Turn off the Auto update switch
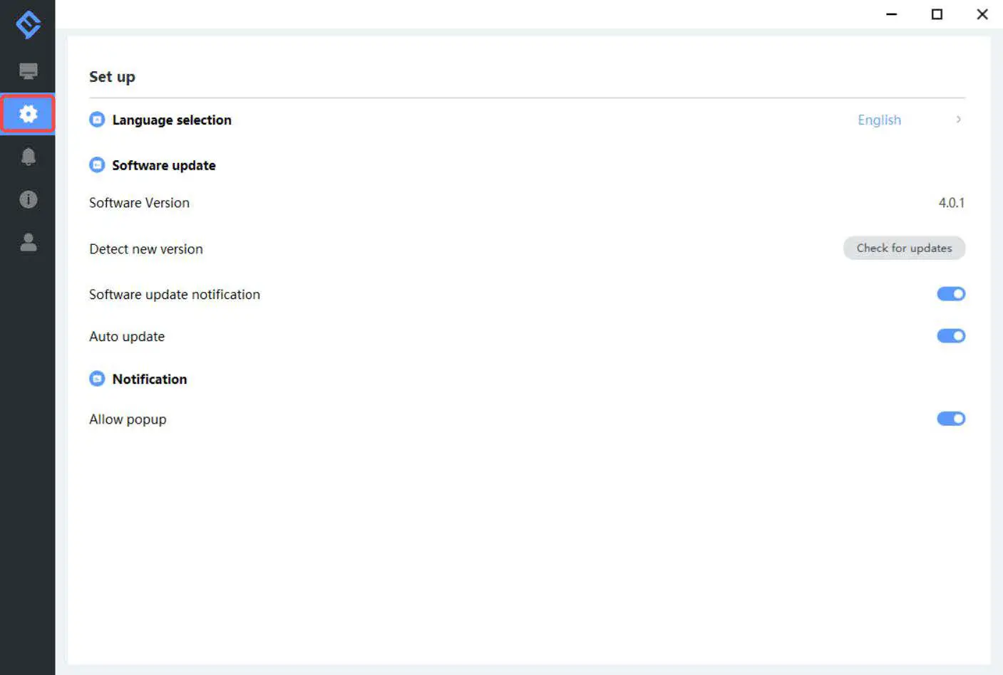The width and height of the screenshot is (1003, 675). pos(951,336)
